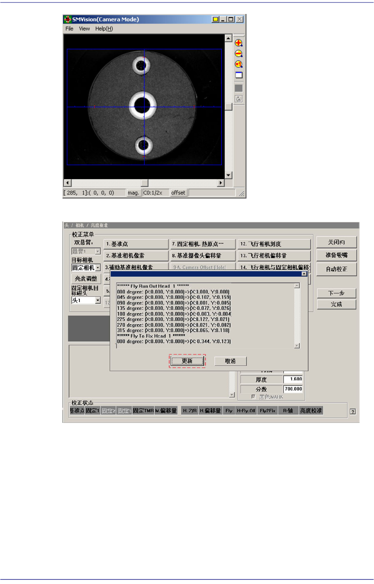Close the Fly Run Out result popup
The image size is (374, 584).
tap(304, 274)
